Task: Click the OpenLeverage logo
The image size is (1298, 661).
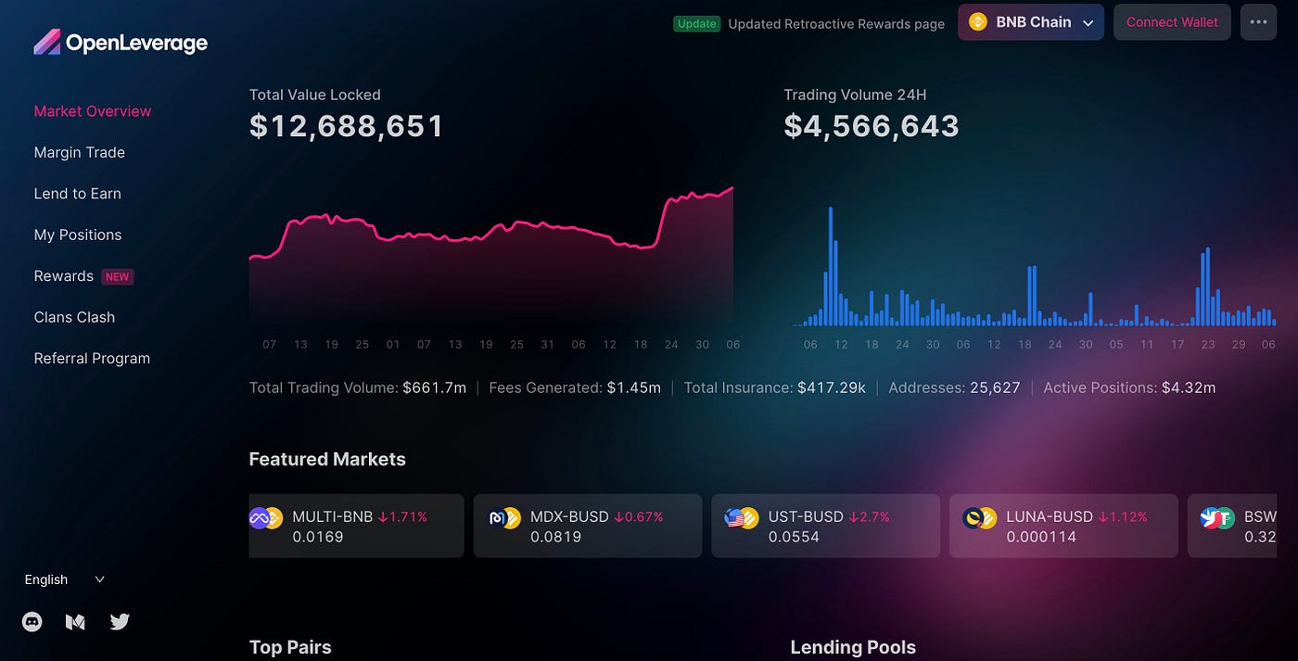Action: pos(120,42)
